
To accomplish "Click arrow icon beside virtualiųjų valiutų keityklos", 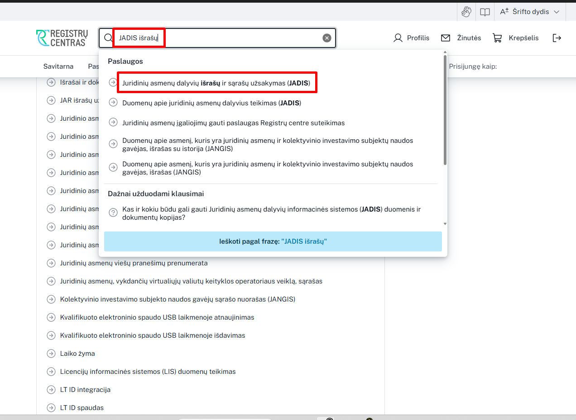I will pyautogui.click(x=51, y=281).
